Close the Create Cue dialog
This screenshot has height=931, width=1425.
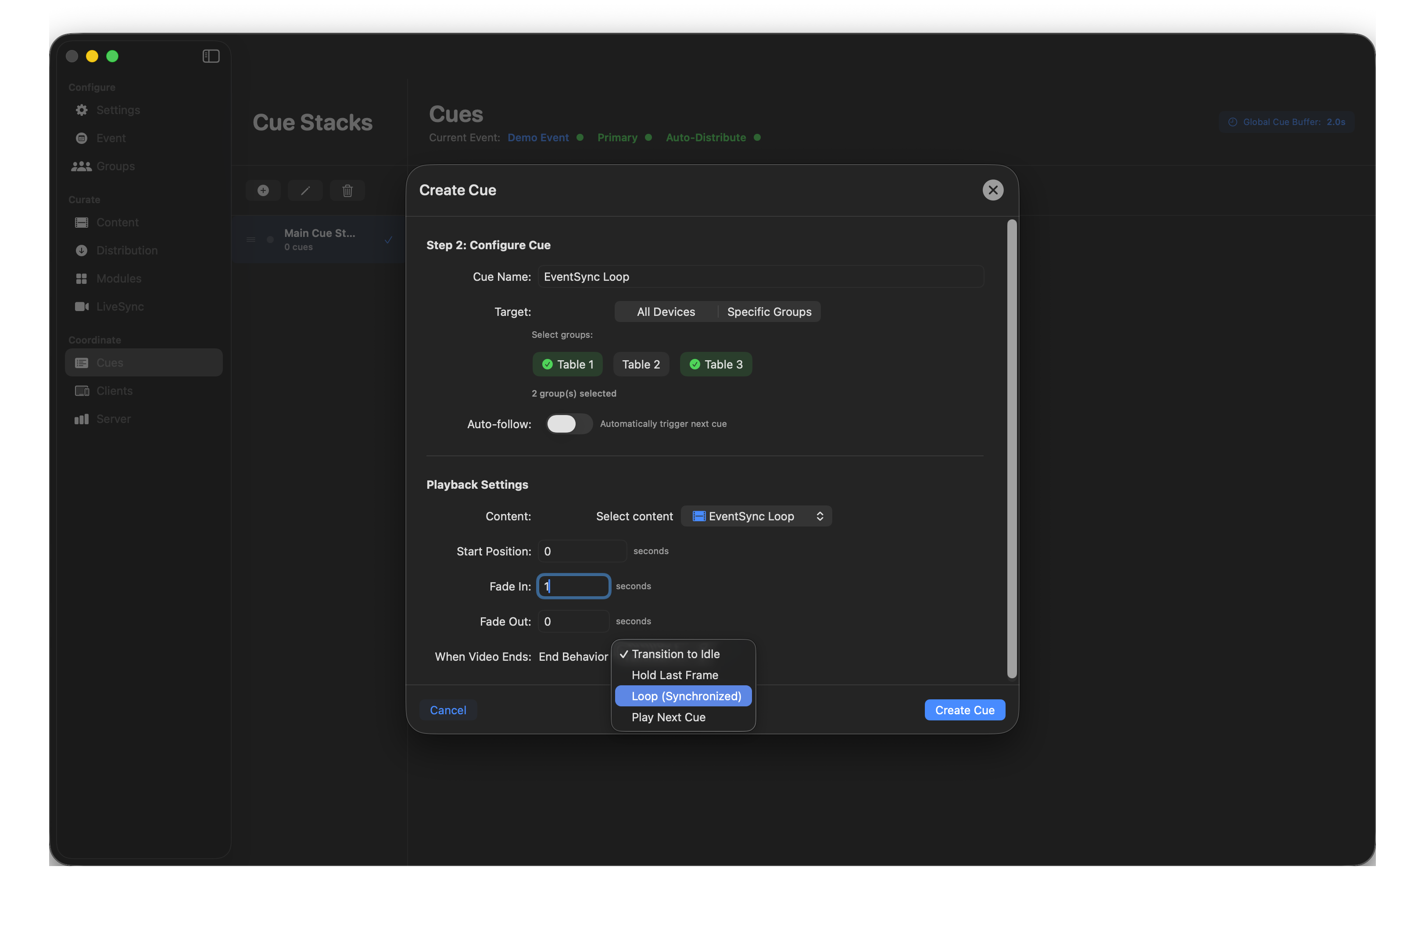993,190
